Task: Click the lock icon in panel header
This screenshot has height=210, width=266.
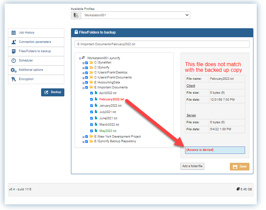Action: coord(76,32)
